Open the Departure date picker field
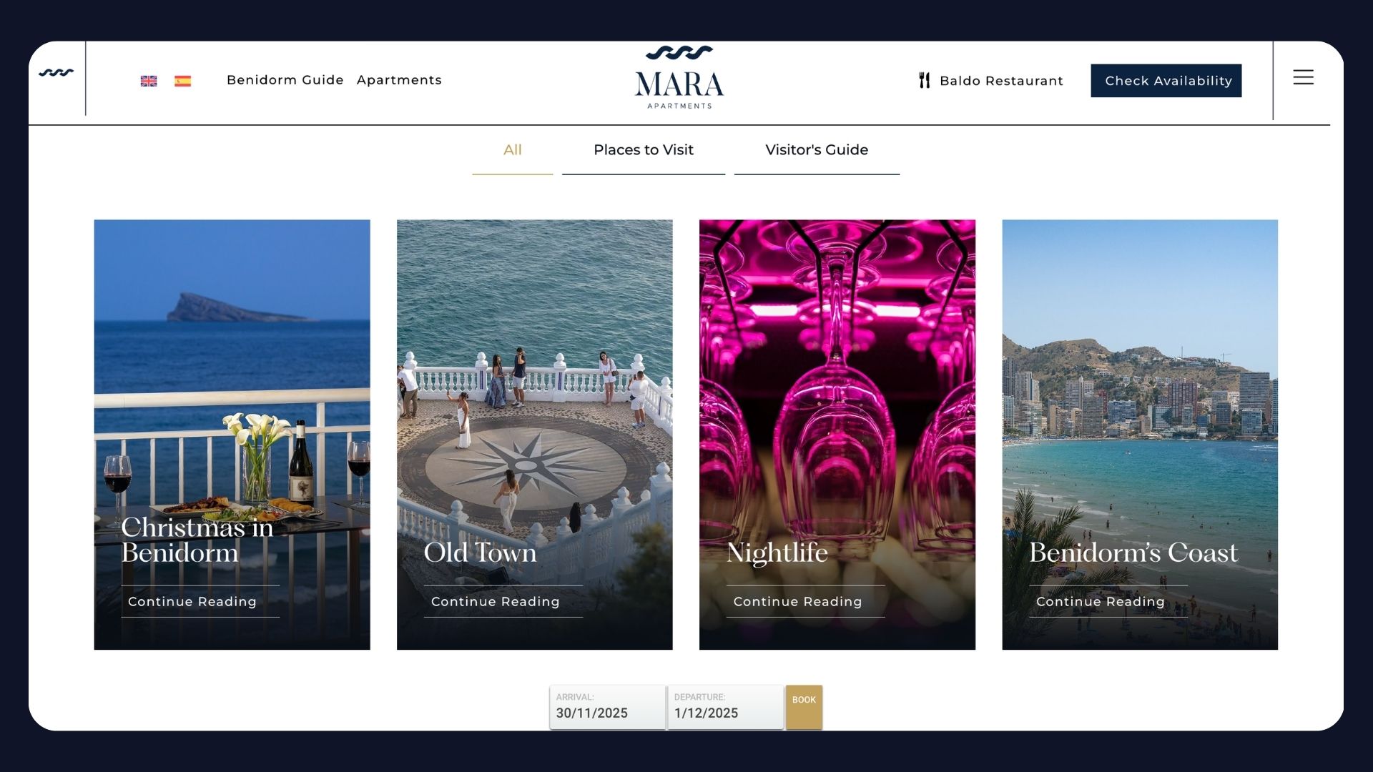The height and width of the screenshot is (772, 1373). (x=725, y=707)
